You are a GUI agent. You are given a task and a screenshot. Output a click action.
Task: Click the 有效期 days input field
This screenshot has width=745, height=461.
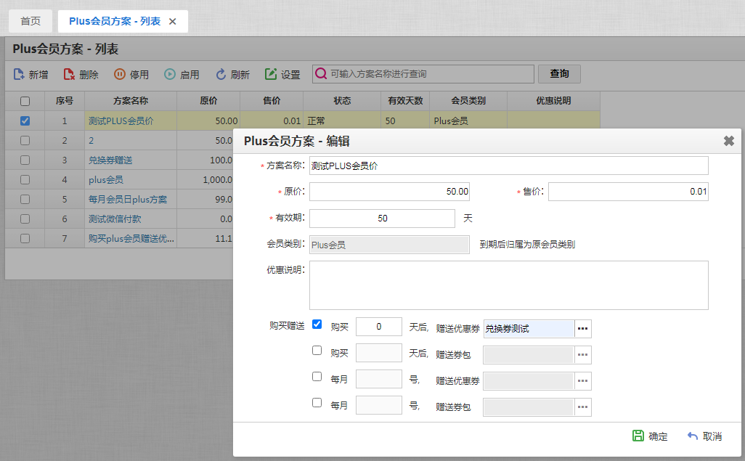coord(383,218)
